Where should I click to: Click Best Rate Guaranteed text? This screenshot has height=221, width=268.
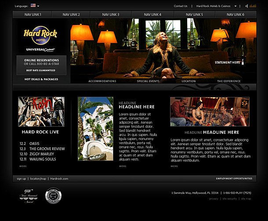(x=41, y=70)
